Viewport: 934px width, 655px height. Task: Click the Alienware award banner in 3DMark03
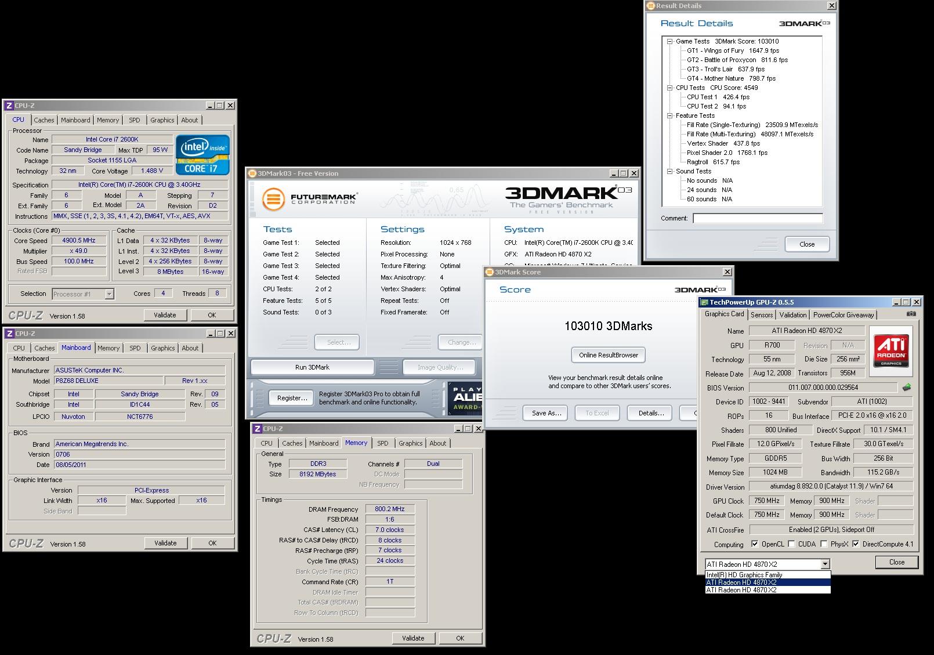click(x=465, y=397)
